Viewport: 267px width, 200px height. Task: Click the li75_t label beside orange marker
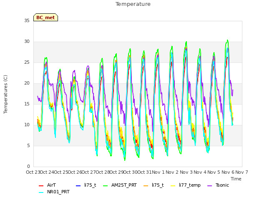[x=158, y=185]
